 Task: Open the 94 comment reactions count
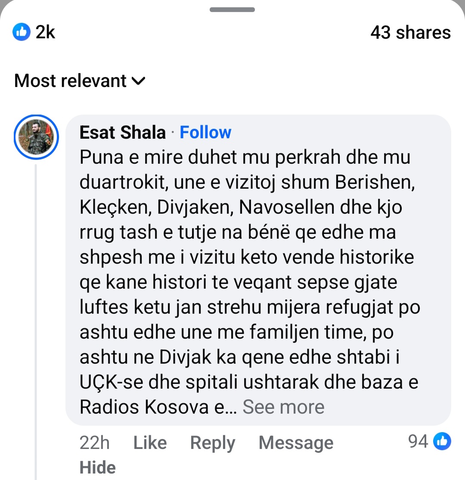coord(418,441)
